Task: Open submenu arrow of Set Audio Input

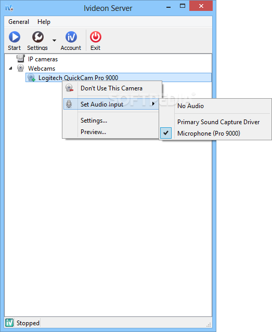Action: point(153,103)
